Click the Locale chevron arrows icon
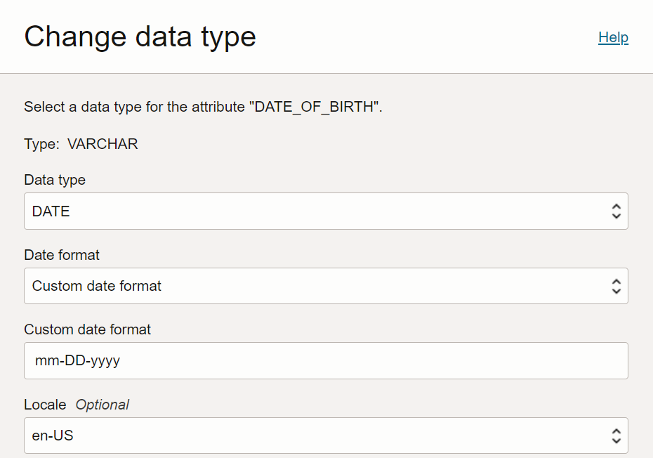 coord(616,436)
